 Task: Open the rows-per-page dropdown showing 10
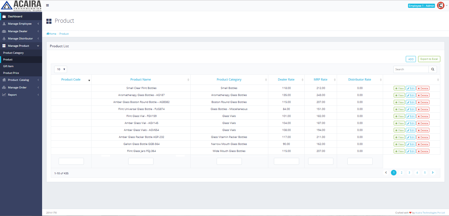(x=61, y=69)
